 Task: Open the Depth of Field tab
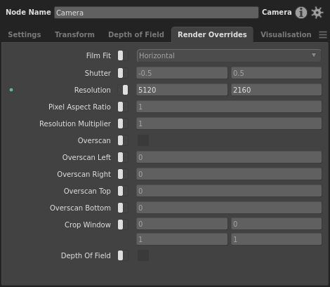[136, 34]
